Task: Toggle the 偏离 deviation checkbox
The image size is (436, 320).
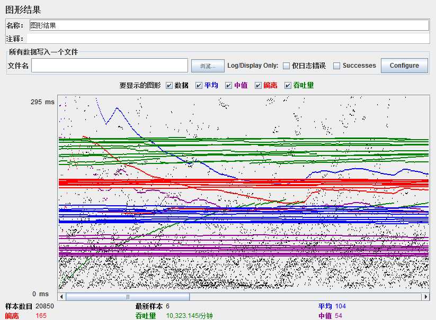Action: [x=259, y=86]
